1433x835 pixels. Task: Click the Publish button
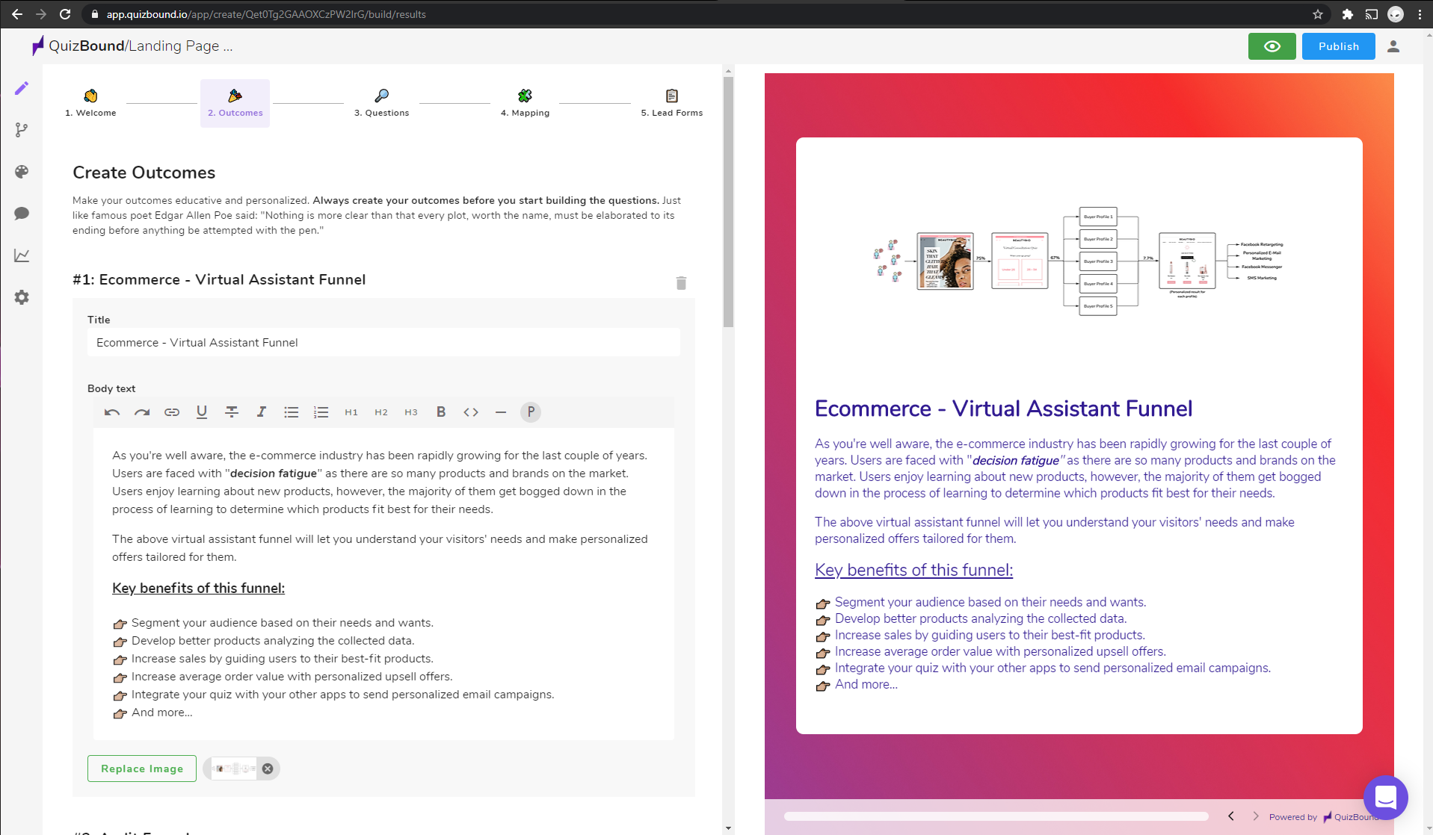coord(1339,46)
